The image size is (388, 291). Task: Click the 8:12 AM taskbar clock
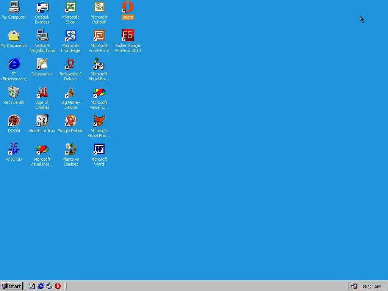(x=372, y=287)
